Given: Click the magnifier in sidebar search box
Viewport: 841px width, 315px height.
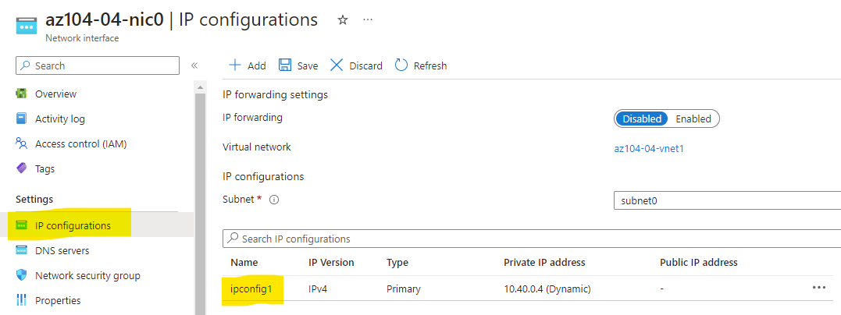Looking at the screenshot, I should pos(25,66).
